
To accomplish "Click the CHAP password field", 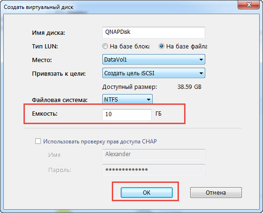I will 154,170.
